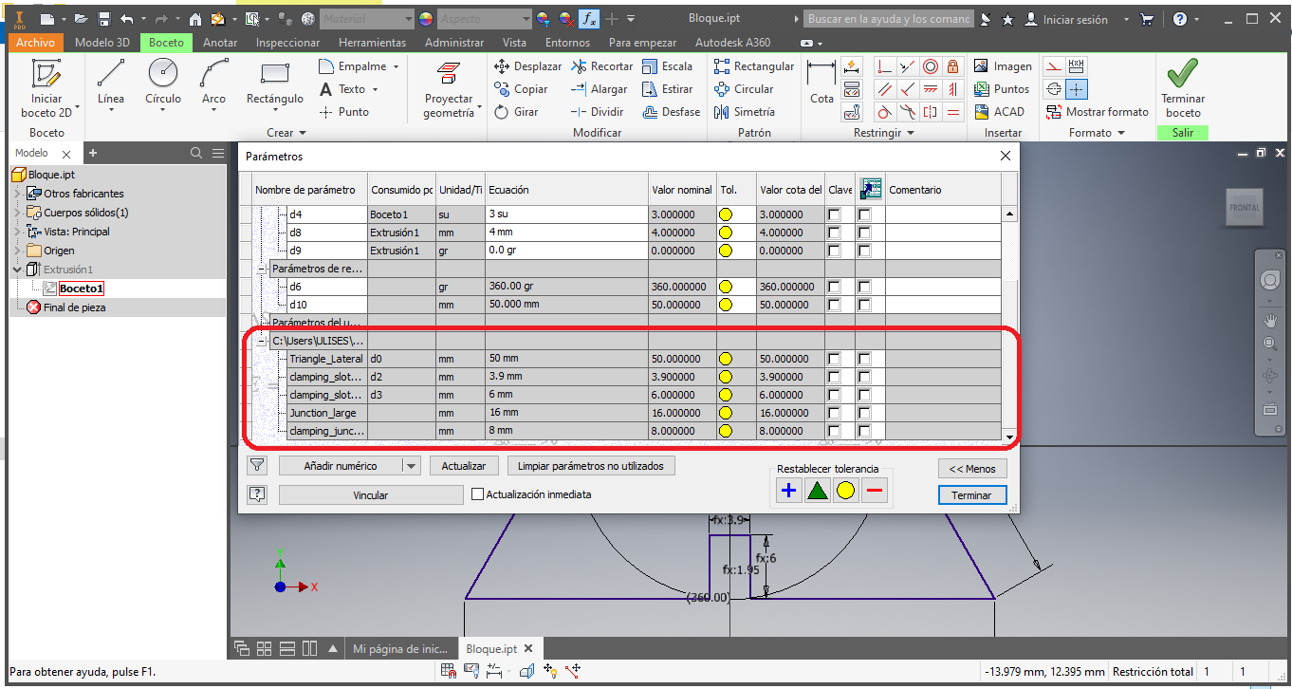Click Limpiar parámetros no utilizados
1292x689 pixels.
(x=592, y=466)
